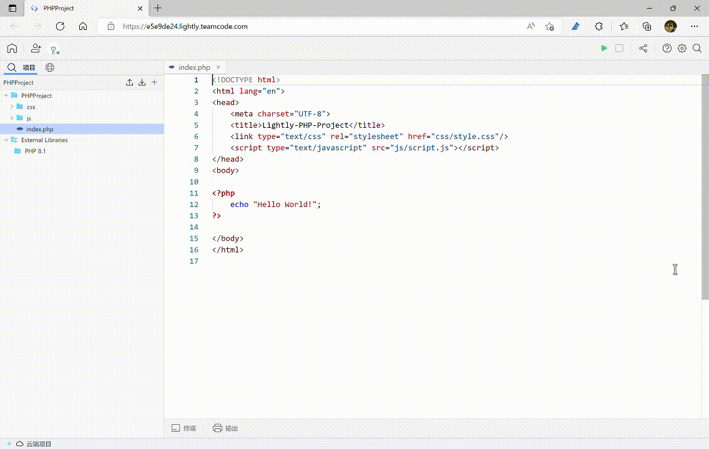Expand the css folder

click(x=12, y=107)
